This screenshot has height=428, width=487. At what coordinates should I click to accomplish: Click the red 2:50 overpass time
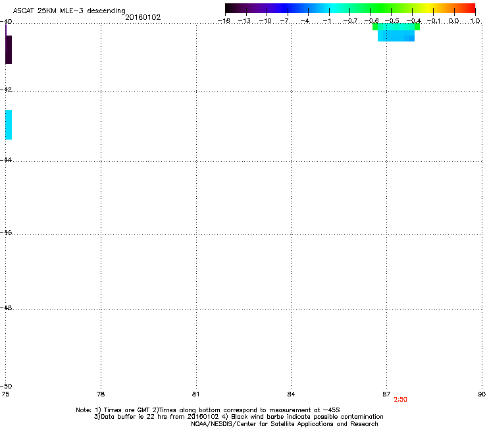(400, 400)
